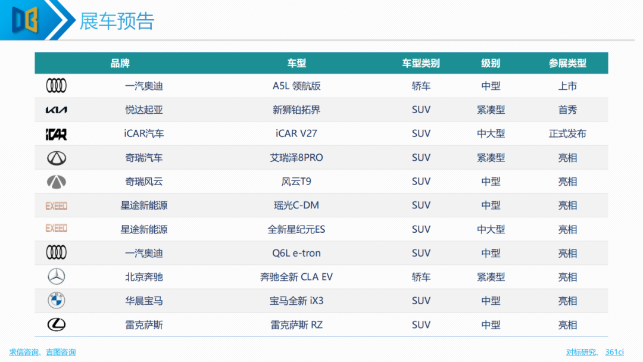Image resolution: width=643 pixels, height=362 pixels.
Task: Click the 奔驰全新 CLA EV model cell
Action: tap(296, 277)
